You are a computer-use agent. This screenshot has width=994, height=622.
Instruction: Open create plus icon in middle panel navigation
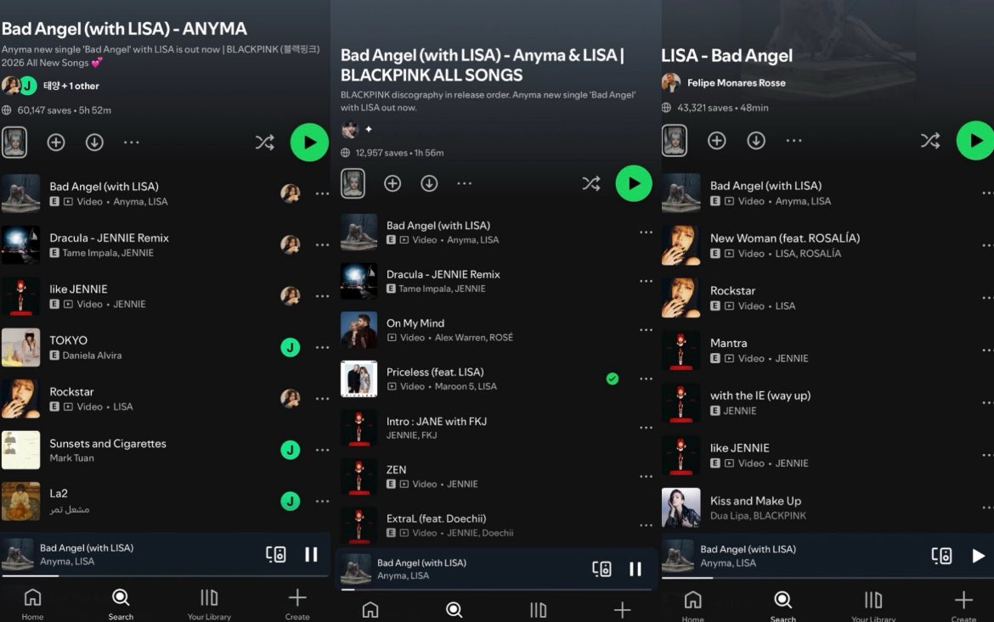click(x=623, y=610)
